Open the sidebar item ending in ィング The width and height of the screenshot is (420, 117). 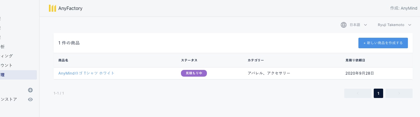pos(6,56)
